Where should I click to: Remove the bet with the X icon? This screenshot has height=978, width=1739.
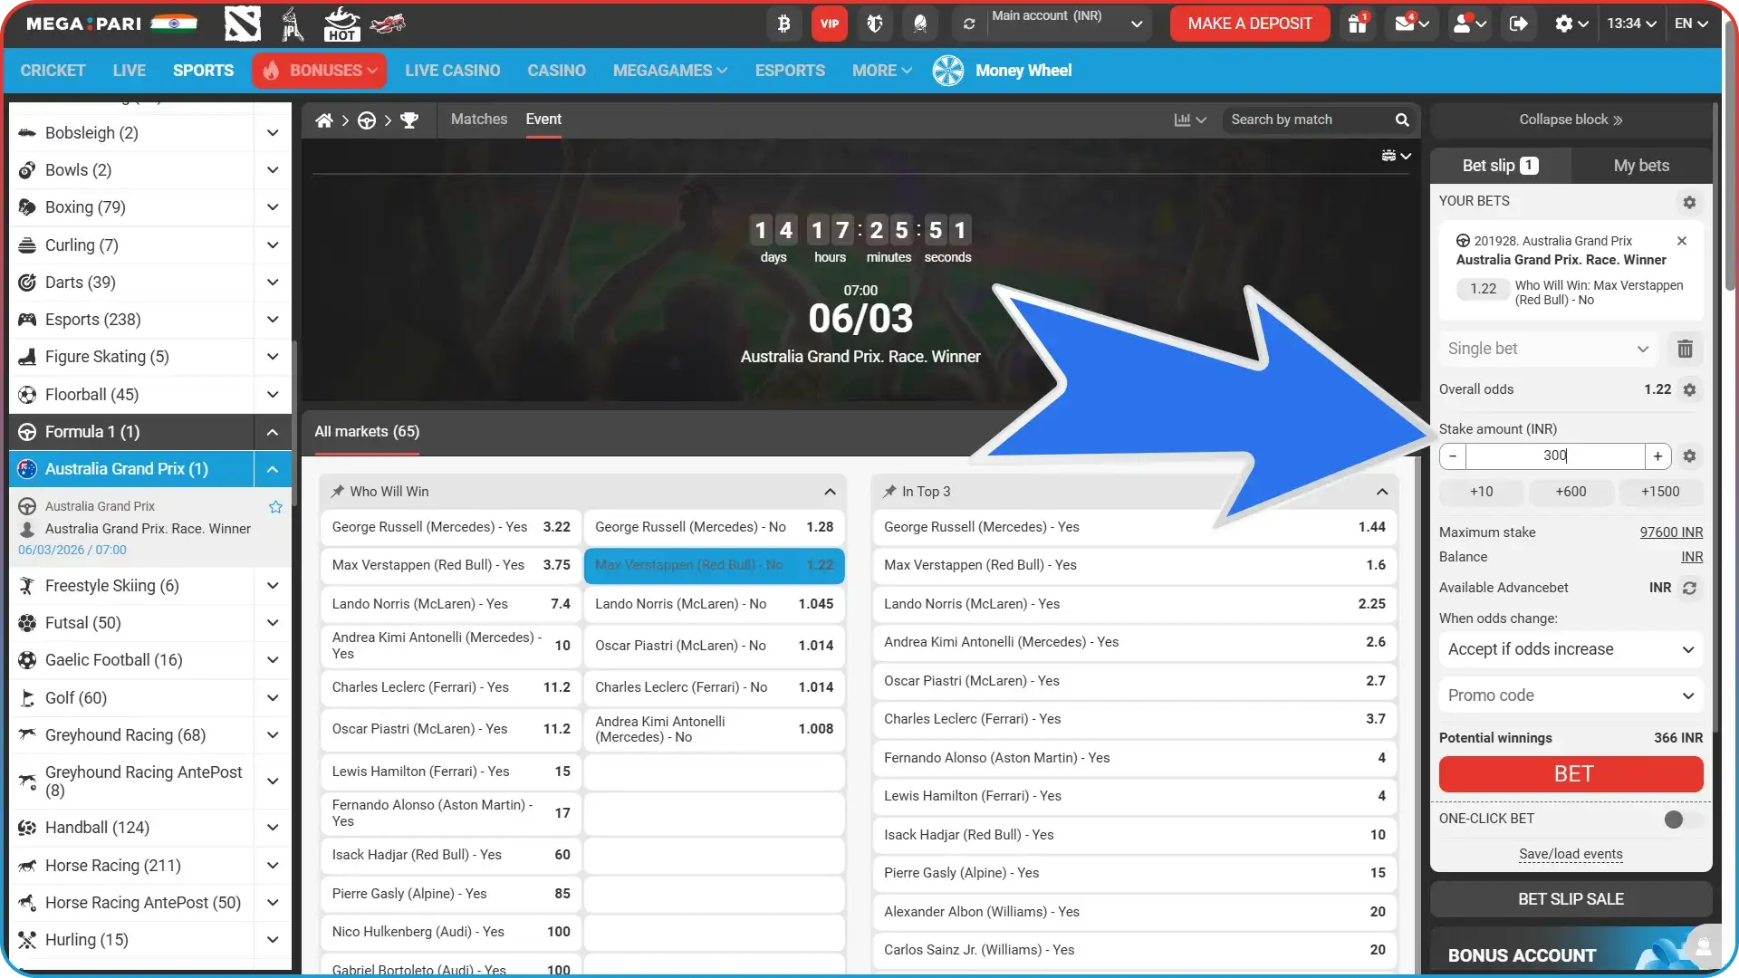[1682, 241]
